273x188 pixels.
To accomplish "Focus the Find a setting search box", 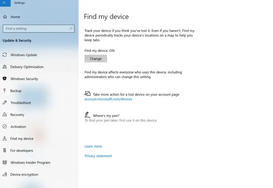I will click(39, 29).
